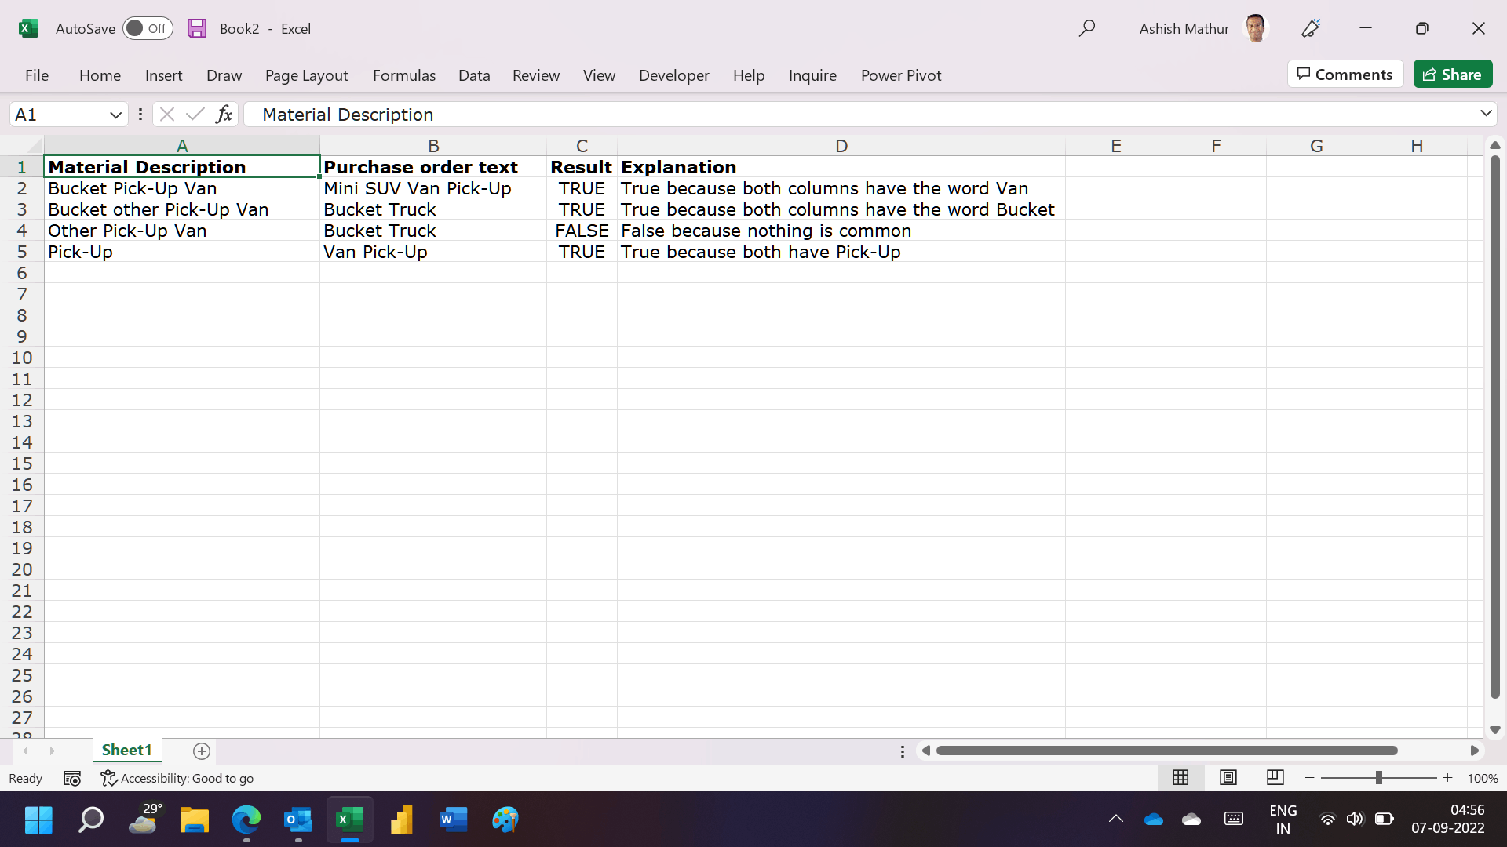The height and width of the screenshot is (847, 1507).
Task: Expand the formula bar chevron
Action: pyautogui.click(x=1486, y=114)
